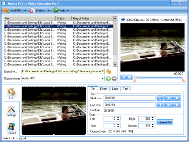Decrease the Right crop value
The height and width of the screenshot is (142, 189).
pos(153,120)
